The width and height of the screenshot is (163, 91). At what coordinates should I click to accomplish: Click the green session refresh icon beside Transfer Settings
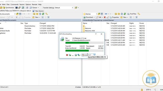[76, 8]
